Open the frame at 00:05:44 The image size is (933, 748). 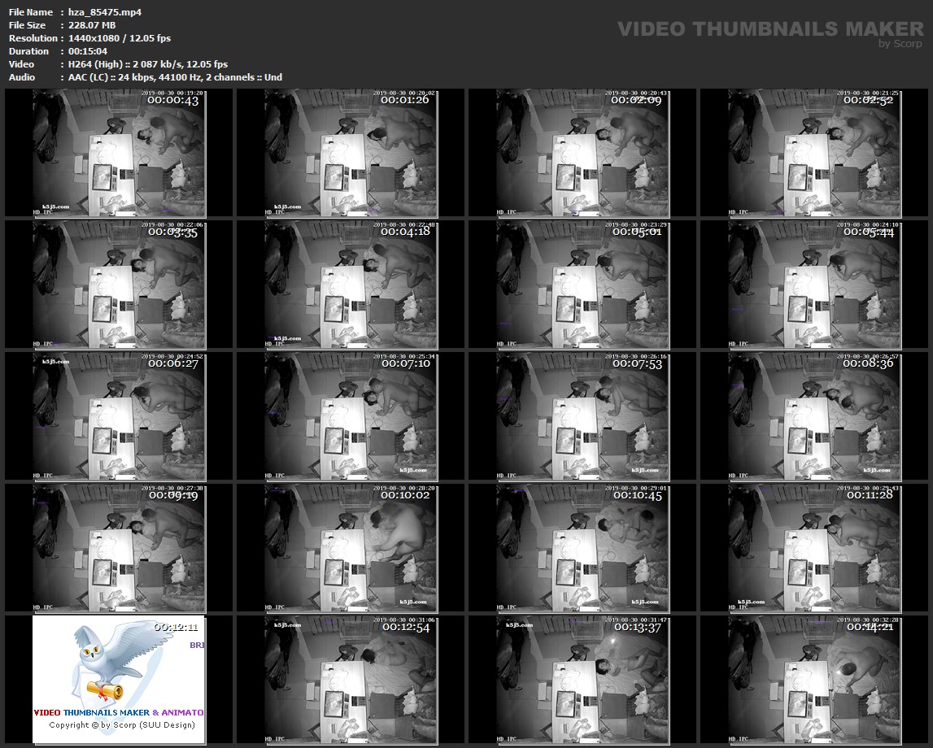coord(814,285)
